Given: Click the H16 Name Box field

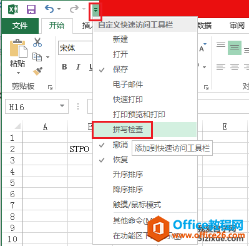Looking at the screenshot, I should click(37, 106).
